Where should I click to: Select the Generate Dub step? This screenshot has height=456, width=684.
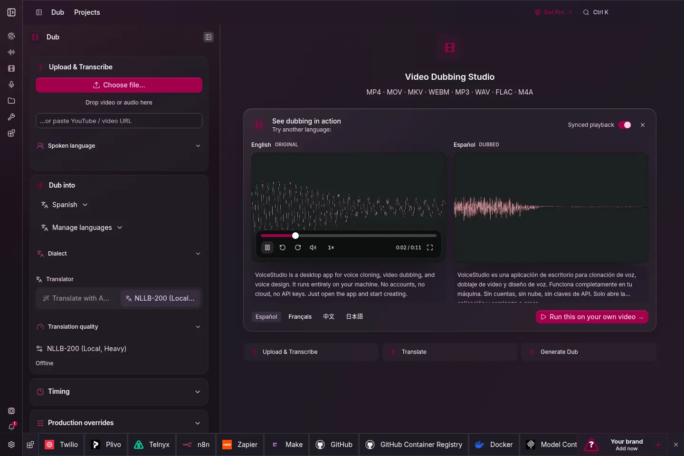(x=589, y=352)
